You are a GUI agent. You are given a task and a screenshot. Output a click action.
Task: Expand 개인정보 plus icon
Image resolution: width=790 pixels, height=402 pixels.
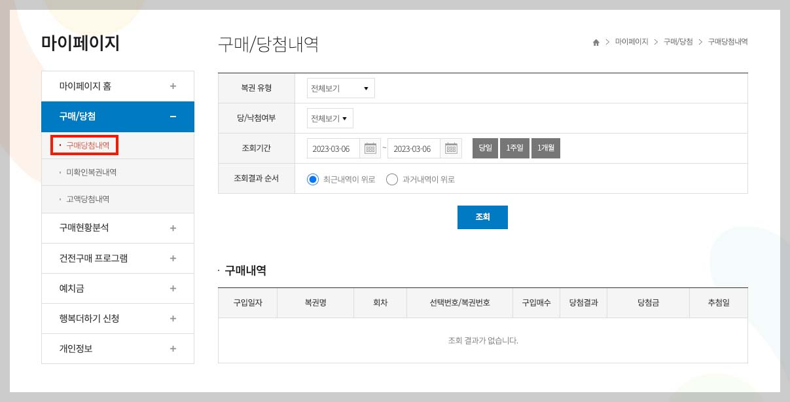173,348
